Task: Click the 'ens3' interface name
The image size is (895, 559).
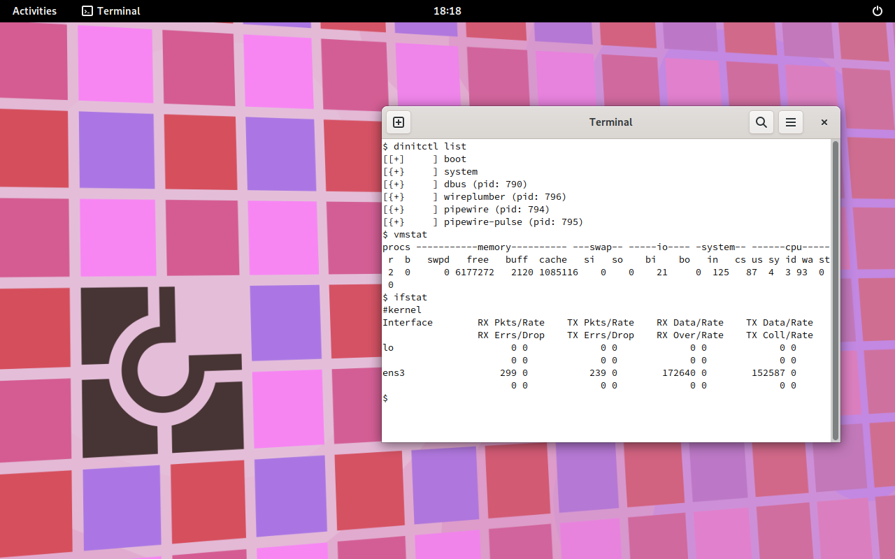Action: [394, 373]
